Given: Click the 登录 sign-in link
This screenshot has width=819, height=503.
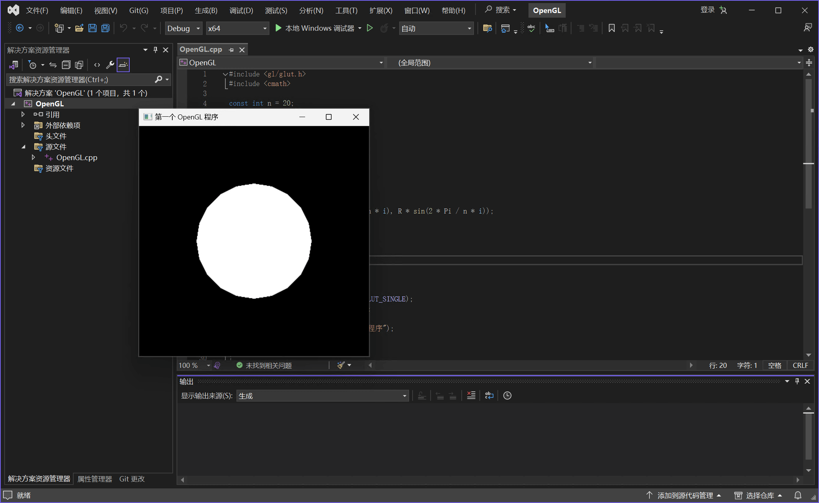Looking at the screenshot, I should point(707,10).
